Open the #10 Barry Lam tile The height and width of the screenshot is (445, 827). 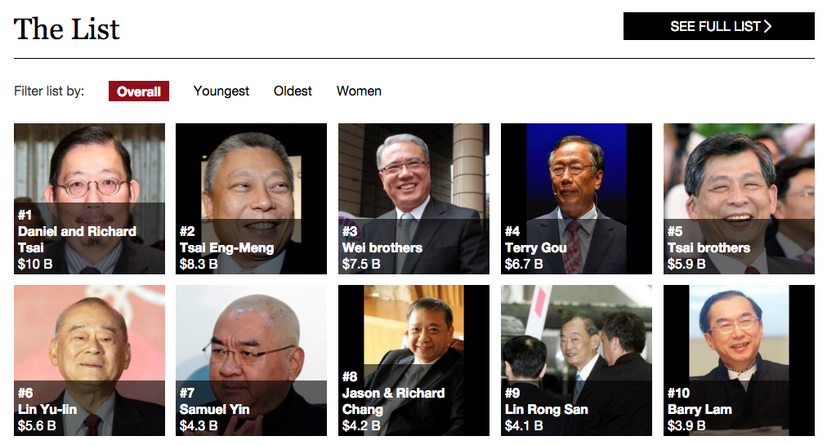coord(739,361)
